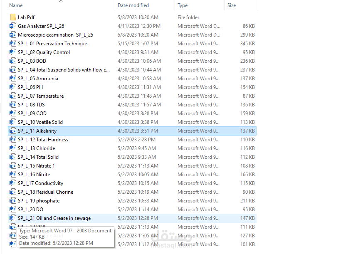Select the file SP_L_16 Nitrite

tap(34, 175)
